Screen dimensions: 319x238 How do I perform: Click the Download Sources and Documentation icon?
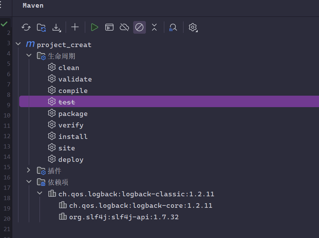click(56, 27)
